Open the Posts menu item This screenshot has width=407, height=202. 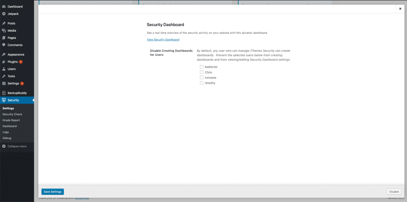tap(17, 23)
